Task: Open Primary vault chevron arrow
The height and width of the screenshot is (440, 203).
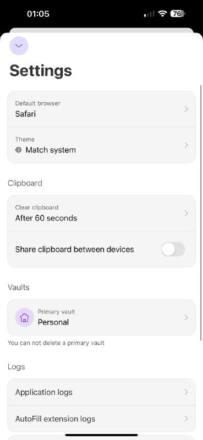Action: tap(186, 317)
